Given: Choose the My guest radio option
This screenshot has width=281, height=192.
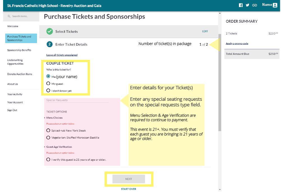Looking at the screenshot, I should point(48,83).
